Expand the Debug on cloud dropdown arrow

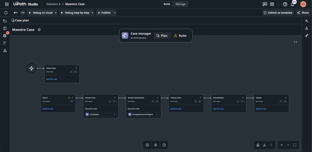(x=56, y=13)
